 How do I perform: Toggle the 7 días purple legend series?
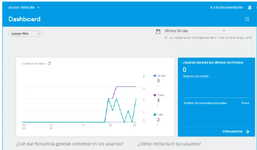[x=159, y=95]
